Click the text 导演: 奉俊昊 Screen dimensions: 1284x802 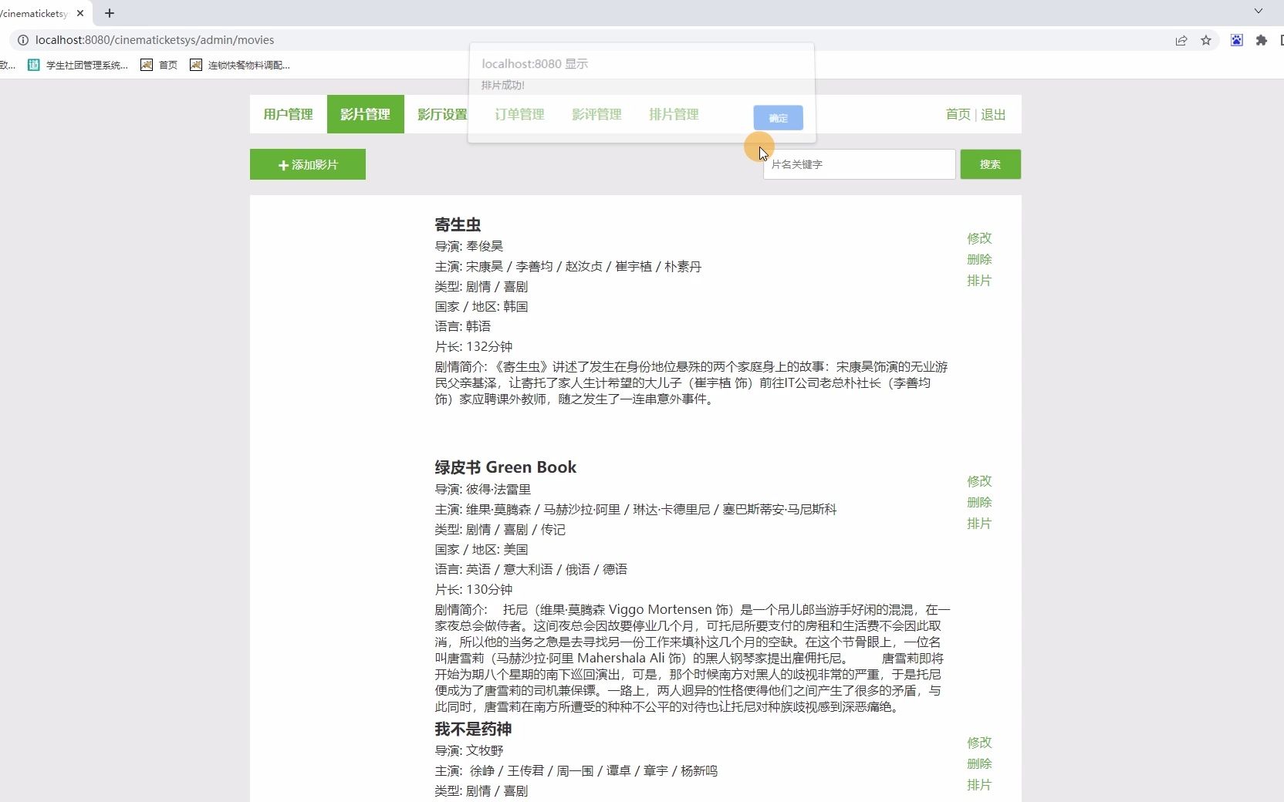(x=468, y=246)
